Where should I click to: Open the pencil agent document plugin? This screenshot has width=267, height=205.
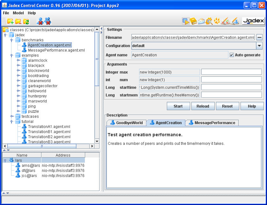pos(235,21)
